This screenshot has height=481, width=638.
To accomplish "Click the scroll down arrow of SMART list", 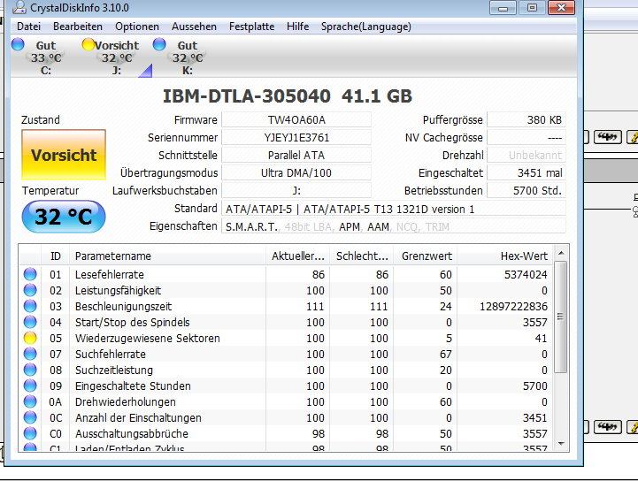I will pos(561,444).
